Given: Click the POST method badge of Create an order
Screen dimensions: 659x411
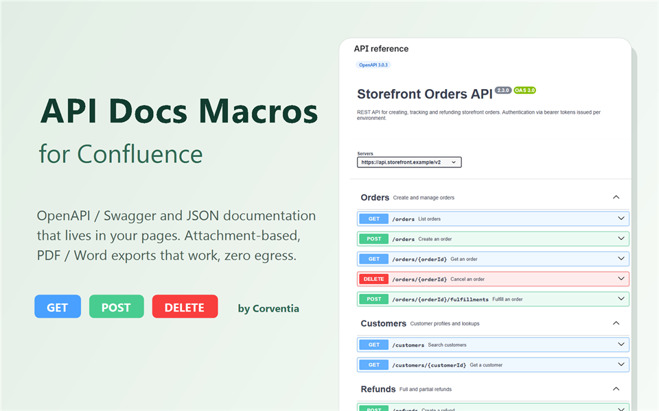Looking at the screenshot, I should click(x=373, y=239).
